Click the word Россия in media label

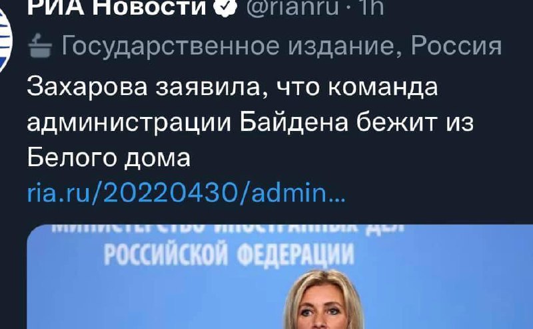pyautogui.click(x=456, y=46)
